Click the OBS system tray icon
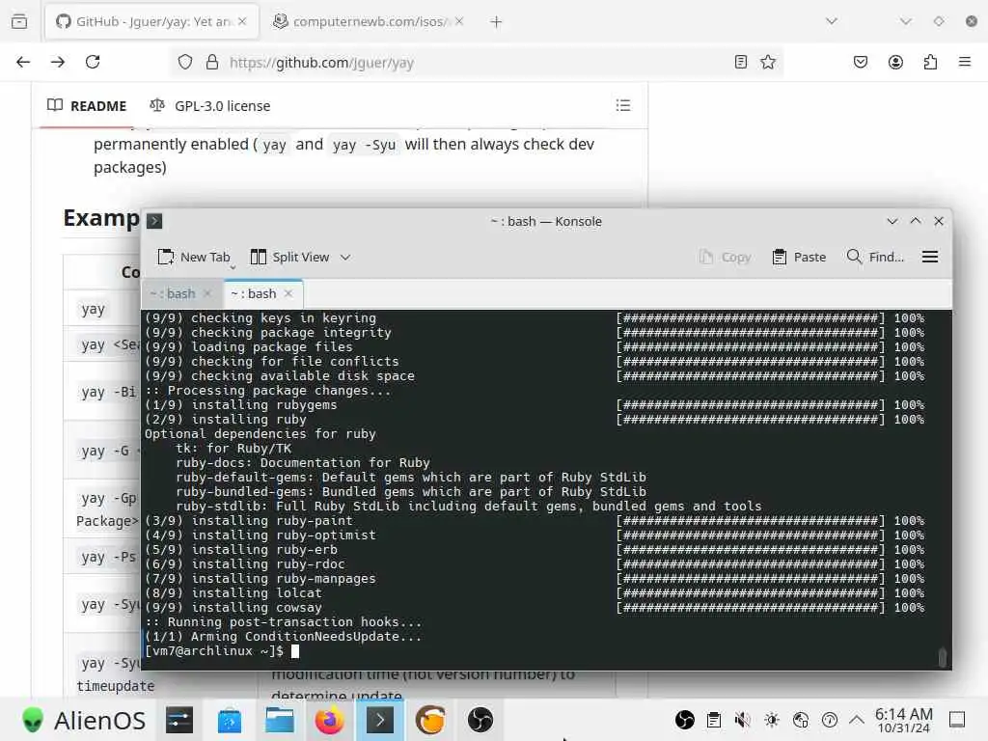The height and width of the screenshot is (741, 988). [x=684, y=720]
